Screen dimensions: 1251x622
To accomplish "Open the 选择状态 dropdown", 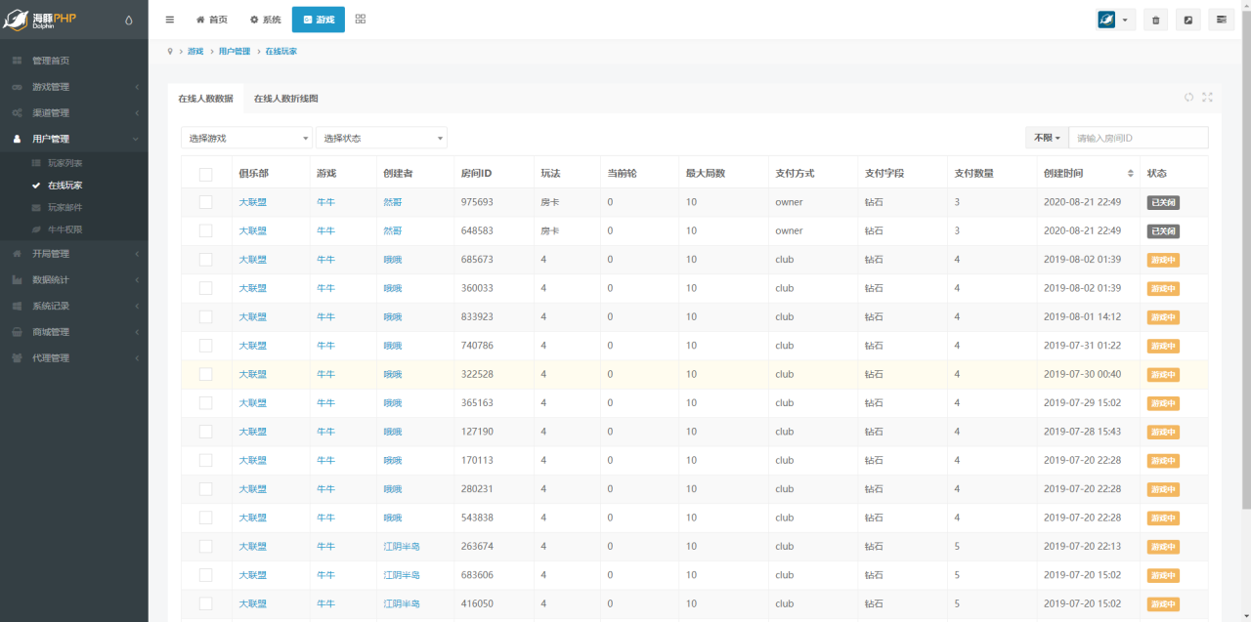I will [381, 138].
